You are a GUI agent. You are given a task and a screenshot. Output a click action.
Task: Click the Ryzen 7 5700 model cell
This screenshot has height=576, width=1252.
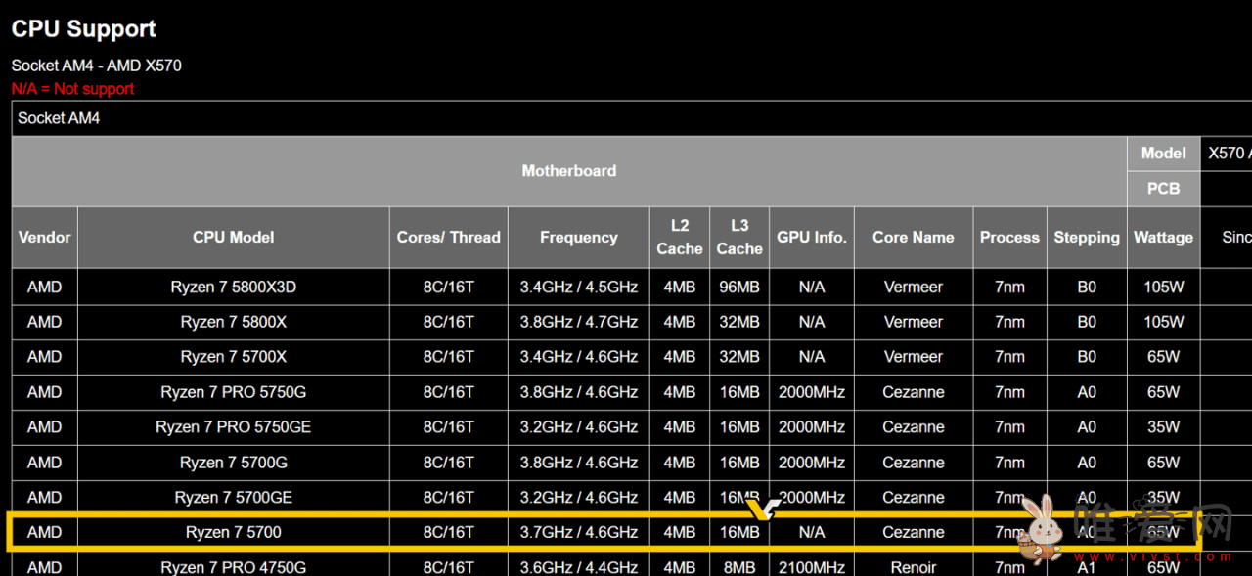233,533
